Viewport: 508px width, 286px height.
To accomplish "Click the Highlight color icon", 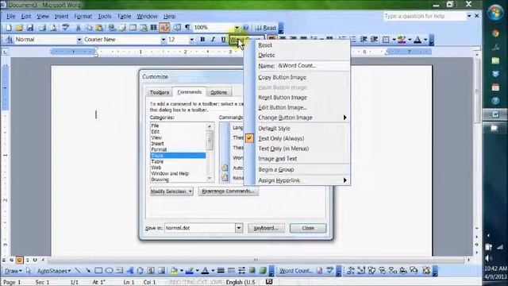I will [402, 40].
